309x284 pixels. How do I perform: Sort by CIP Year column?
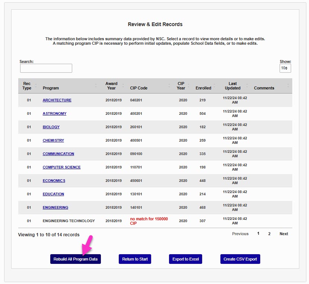tap(181, 86)
